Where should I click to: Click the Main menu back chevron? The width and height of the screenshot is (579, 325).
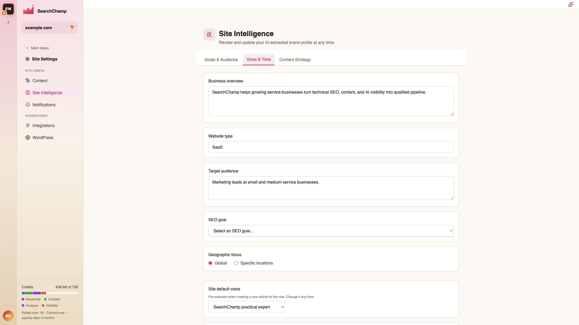pyautogui.click(x=27, y=48)
